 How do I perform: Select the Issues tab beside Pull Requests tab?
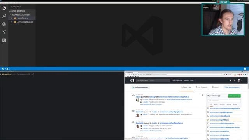215,87
